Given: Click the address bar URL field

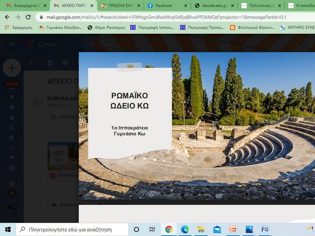Looking at the screenshot, I should click(166, 17).
